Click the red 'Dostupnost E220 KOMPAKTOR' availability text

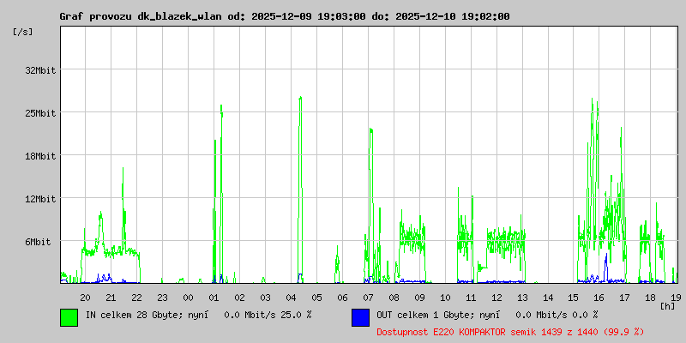tap(510, 332)
